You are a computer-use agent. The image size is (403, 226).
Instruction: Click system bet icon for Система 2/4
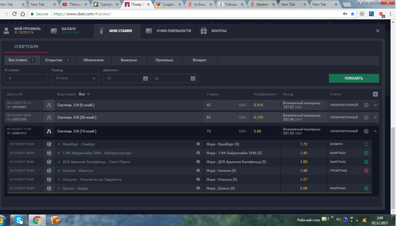(49, 105)
